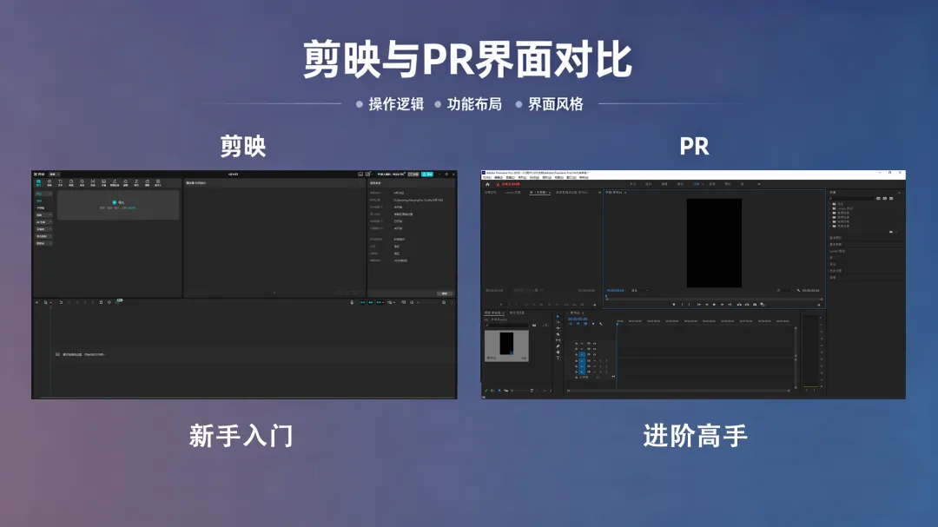Adjust the 剪映 timeline zoom slider

pyautogui.click(x=428, y=302)
